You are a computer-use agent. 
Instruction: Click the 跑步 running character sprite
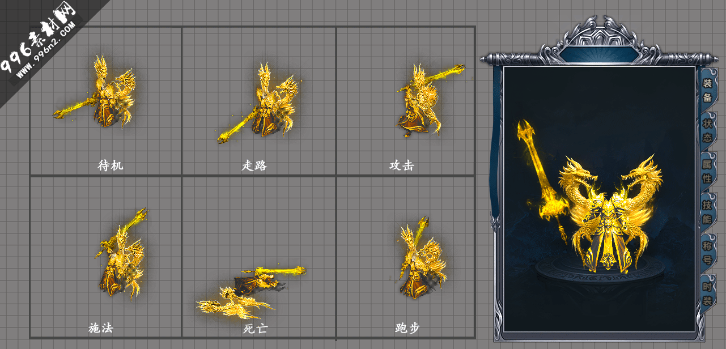(419, 258)
